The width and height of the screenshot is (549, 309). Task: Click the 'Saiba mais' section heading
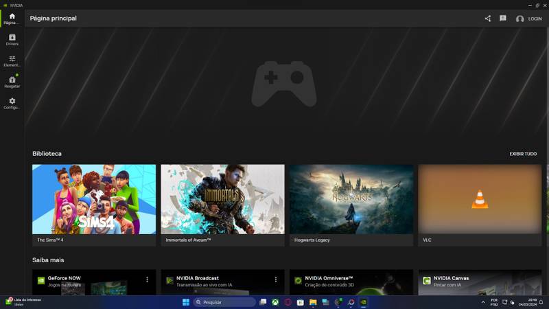[x=48, y=260]
